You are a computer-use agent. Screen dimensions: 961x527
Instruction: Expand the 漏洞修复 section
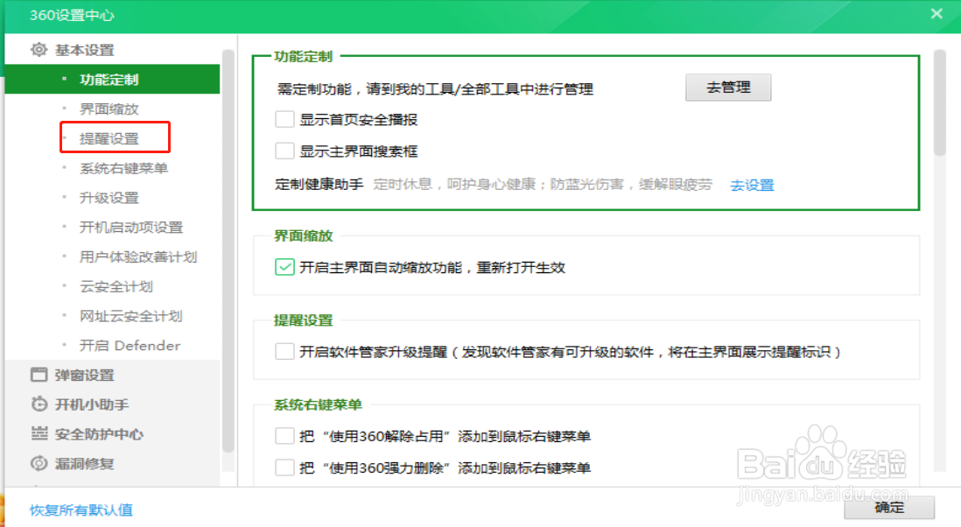tap(85, 463)
